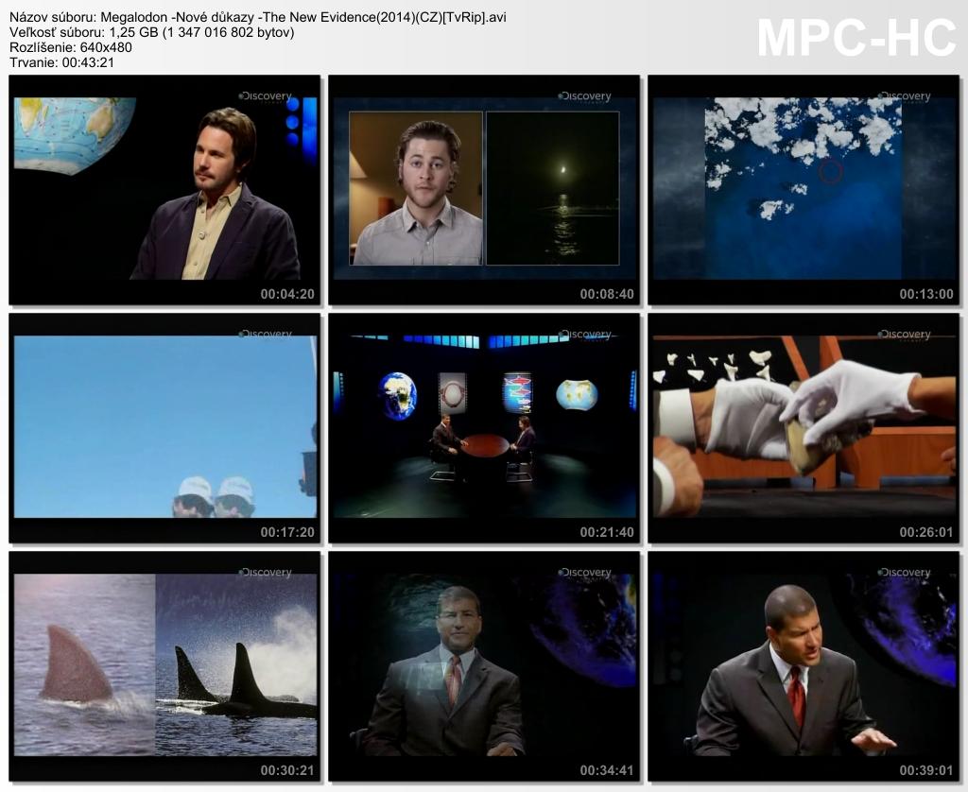This screenshot has width=968, height=792.
Task: Open the thumbnail at 00:04:20 with bearded host
Action: [x=164, y=189]
